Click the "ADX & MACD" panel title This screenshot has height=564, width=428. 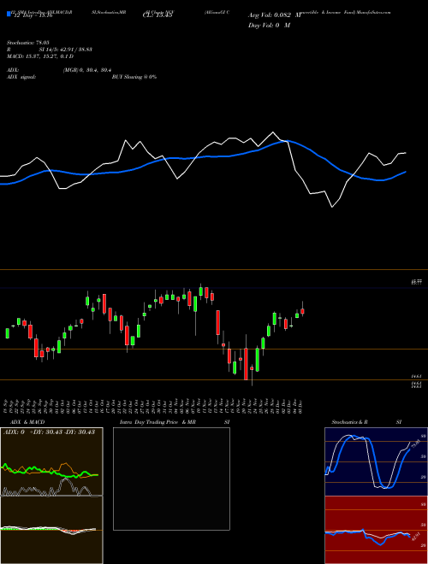[27, 422]
